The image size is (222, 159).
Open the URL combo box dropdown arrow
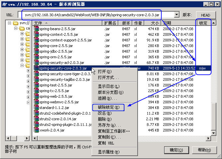click(x=176, y=15)
